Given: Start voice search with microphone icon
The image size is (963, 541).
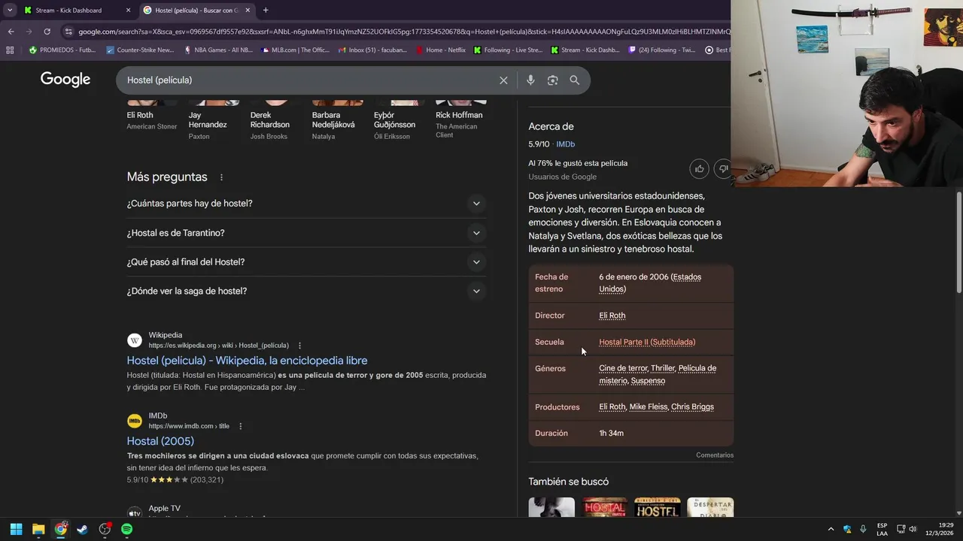Looking at the screenshot, I should click(x=530, y=80).
